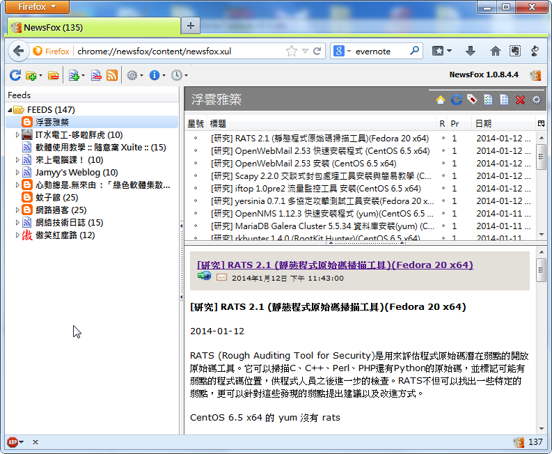Sort articles by 星號 column
The height and width of the screenshot is (454, 552).
click(196, 123)
